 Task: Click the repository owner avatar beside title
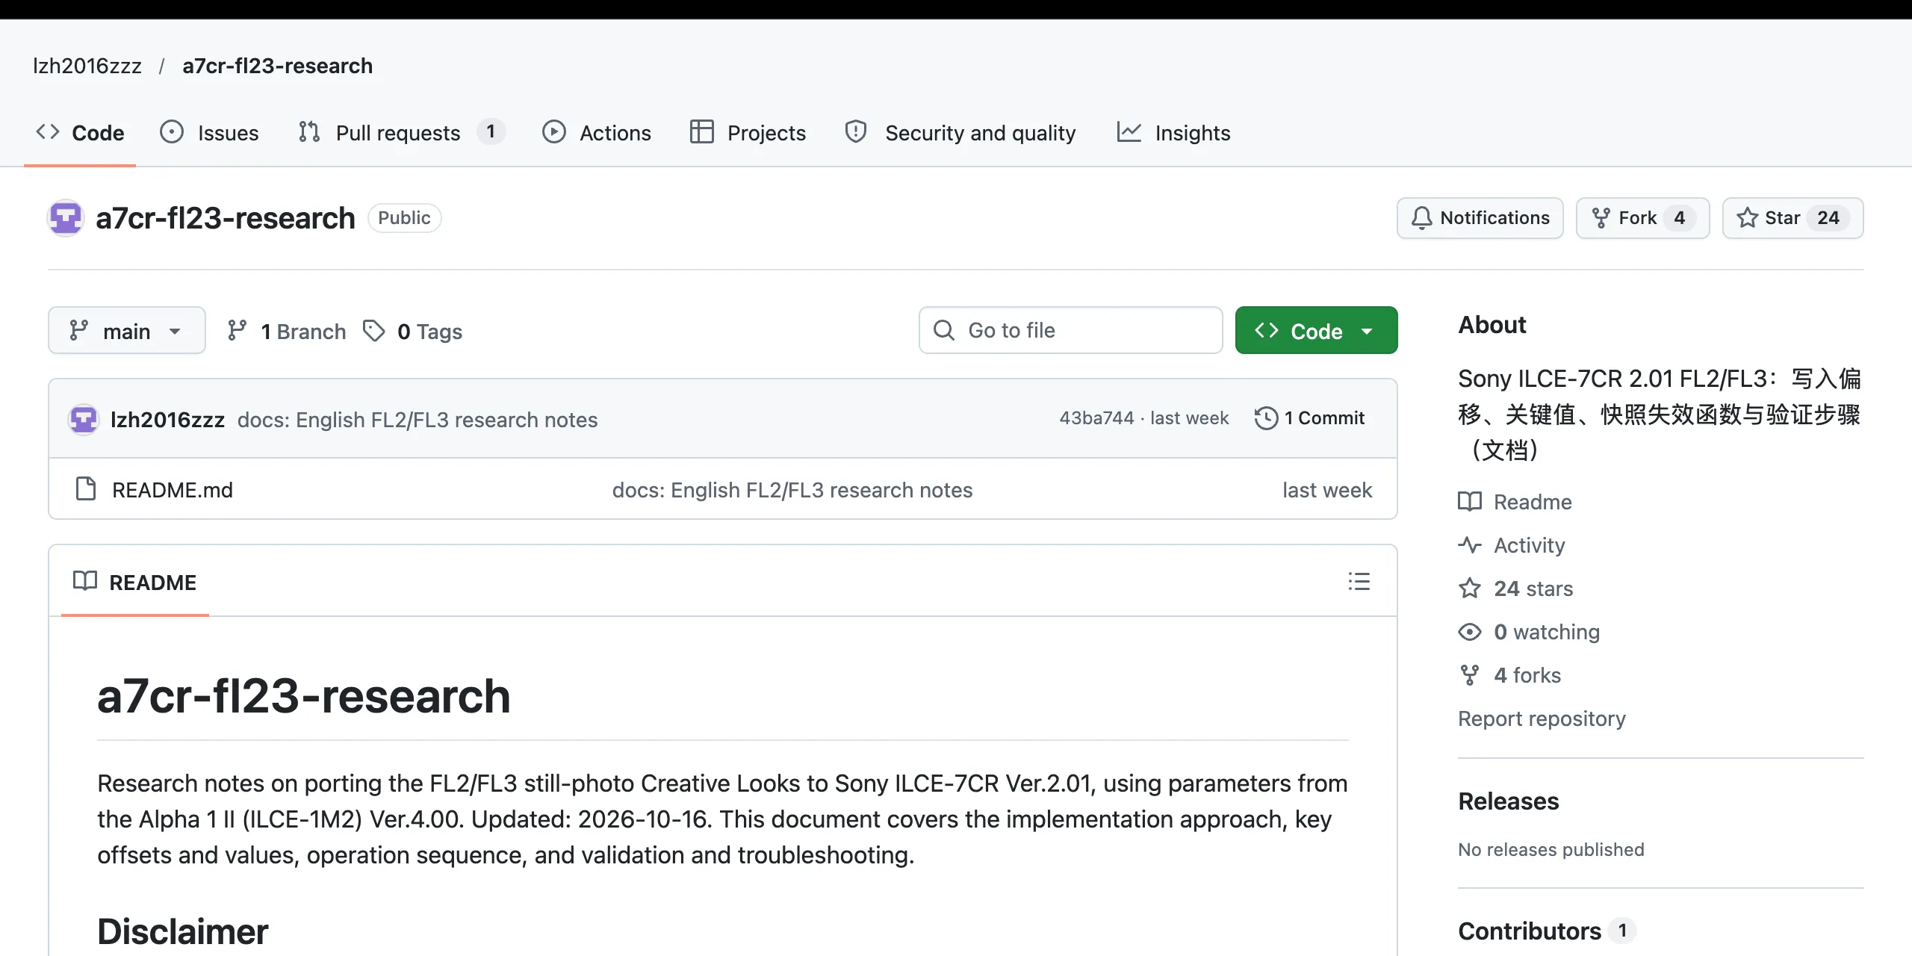tap(66, 218)
